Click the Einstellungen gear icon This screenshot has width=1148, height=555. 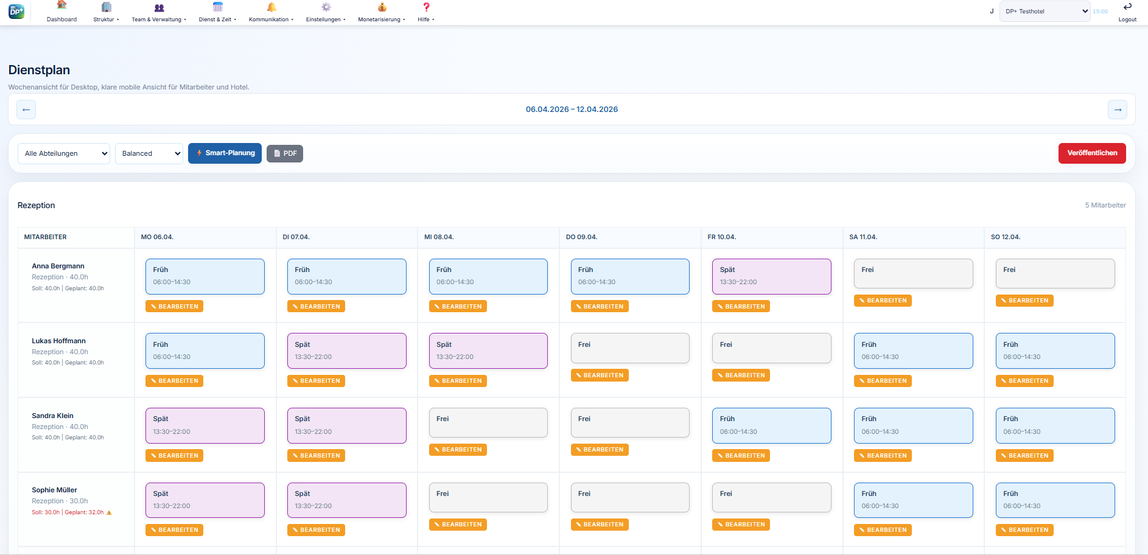[x=326, y=7]
